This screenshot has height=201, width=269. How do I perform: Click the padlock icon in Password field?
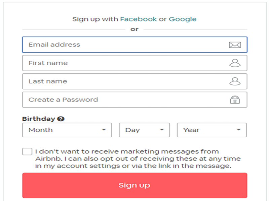(x=235, y=99)
